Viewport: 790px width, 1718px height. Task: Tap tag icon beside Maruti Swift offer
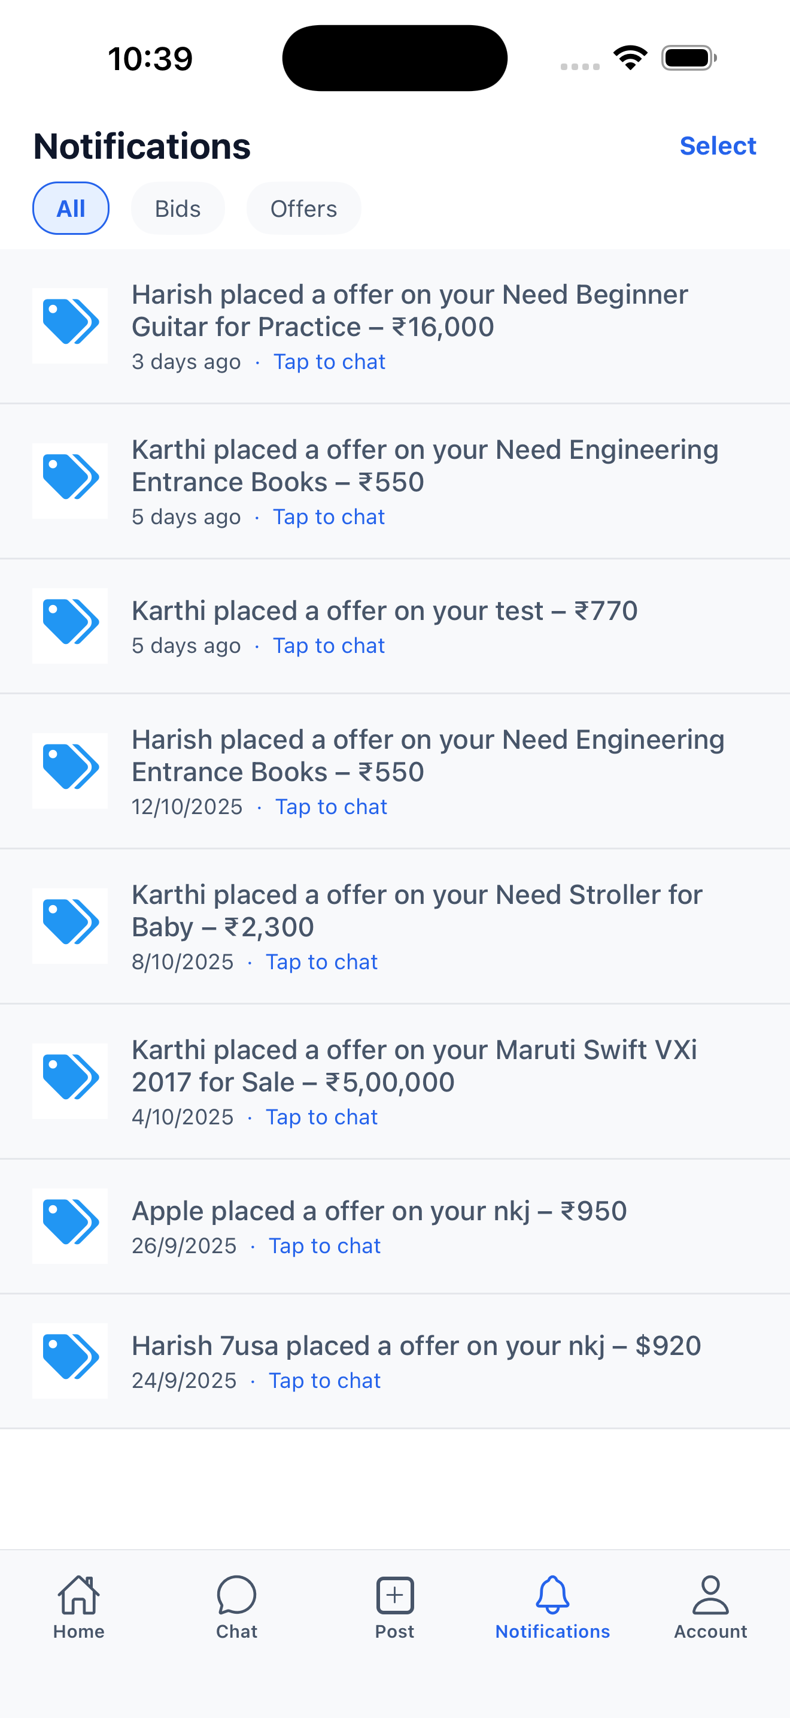pos(70,1081)
